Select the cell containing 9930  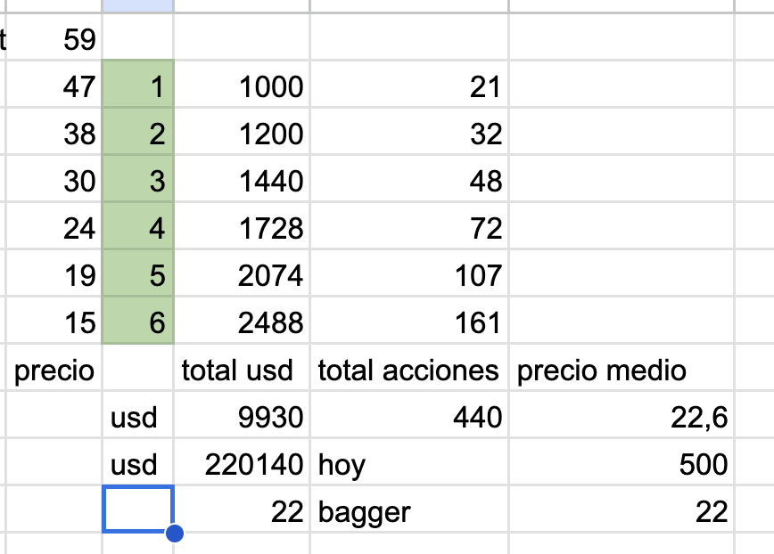[x=242, y=417]
